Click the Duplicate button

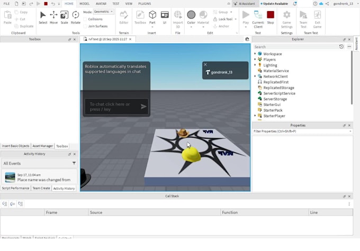pos(24,26)
